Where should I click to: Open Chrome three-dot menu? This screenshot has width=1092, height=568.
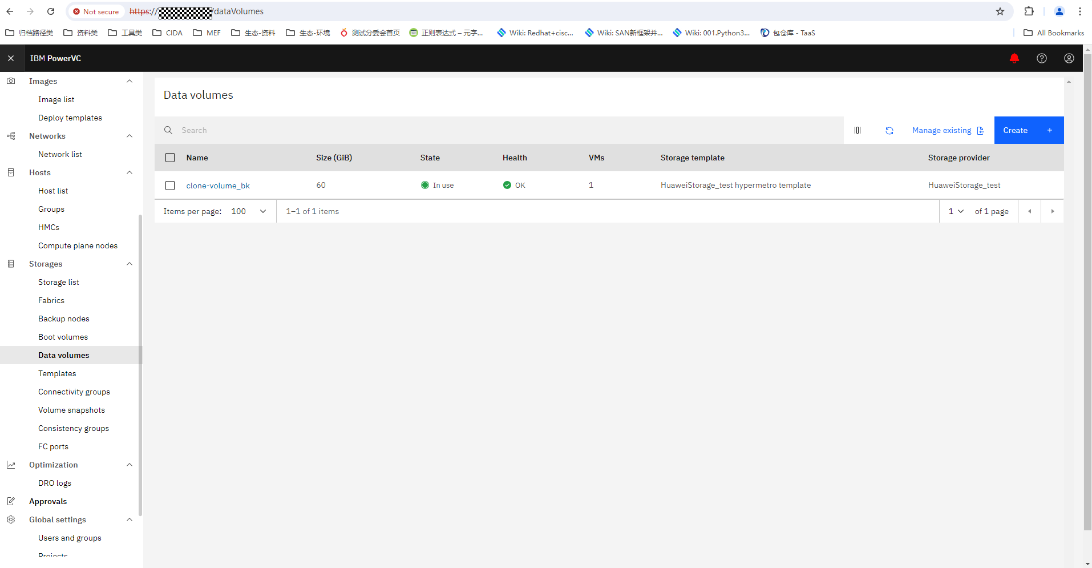(x=1080, y=11)
